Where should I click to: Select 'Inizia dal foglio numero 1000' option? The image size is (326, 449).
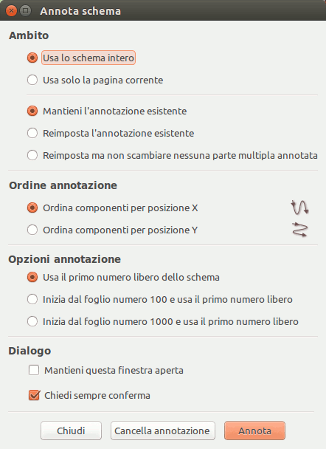pos(32,321)
